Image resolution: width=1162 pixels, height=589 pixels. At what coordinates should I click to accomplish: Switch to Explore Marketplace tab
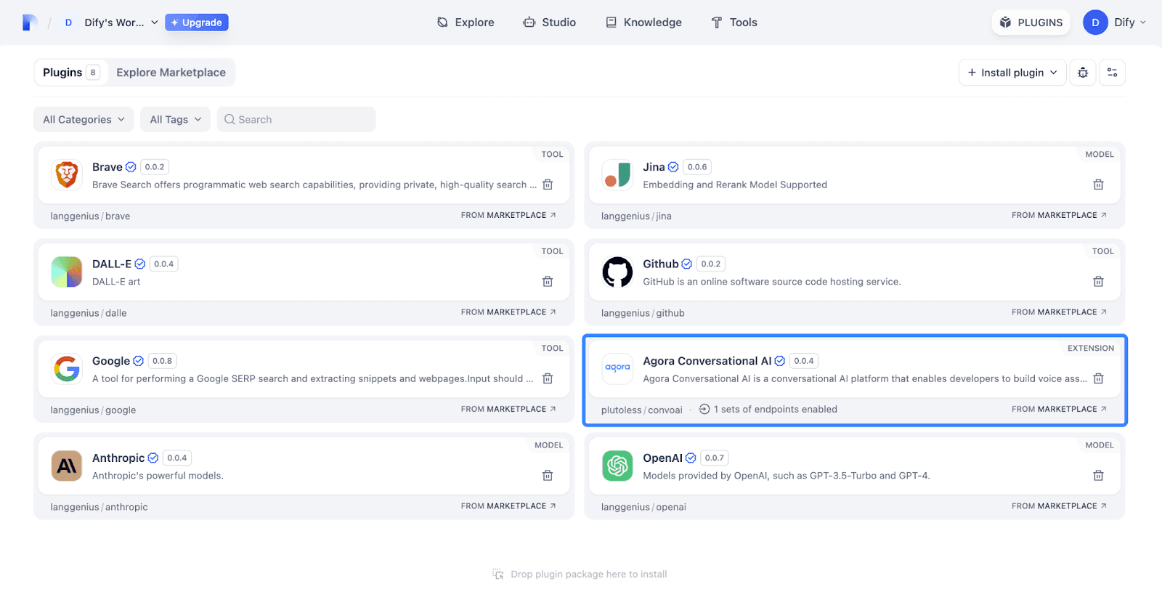point(171,73)
